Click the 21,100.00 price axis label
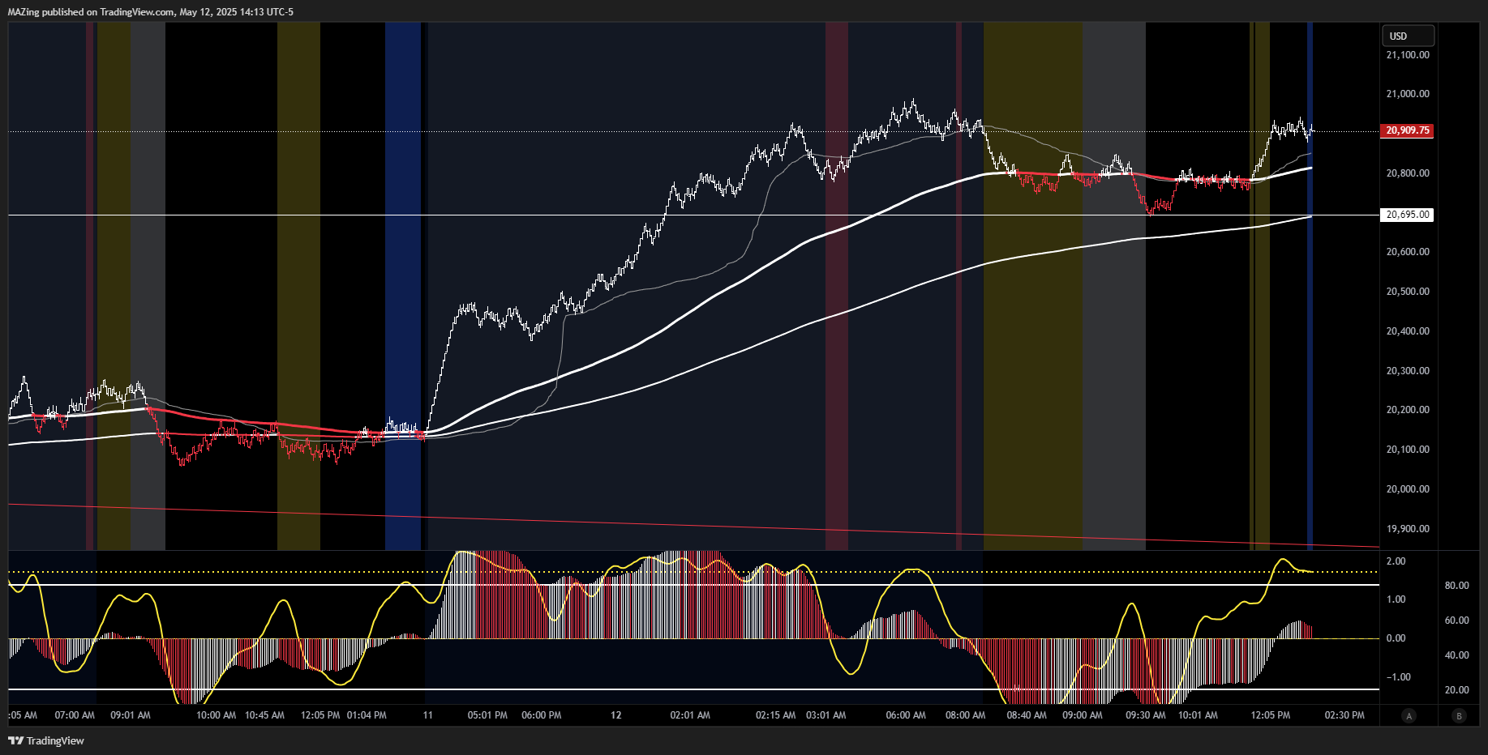Screen dimensions: 1488x755 pyautogui.click(x=1408, y=55)
